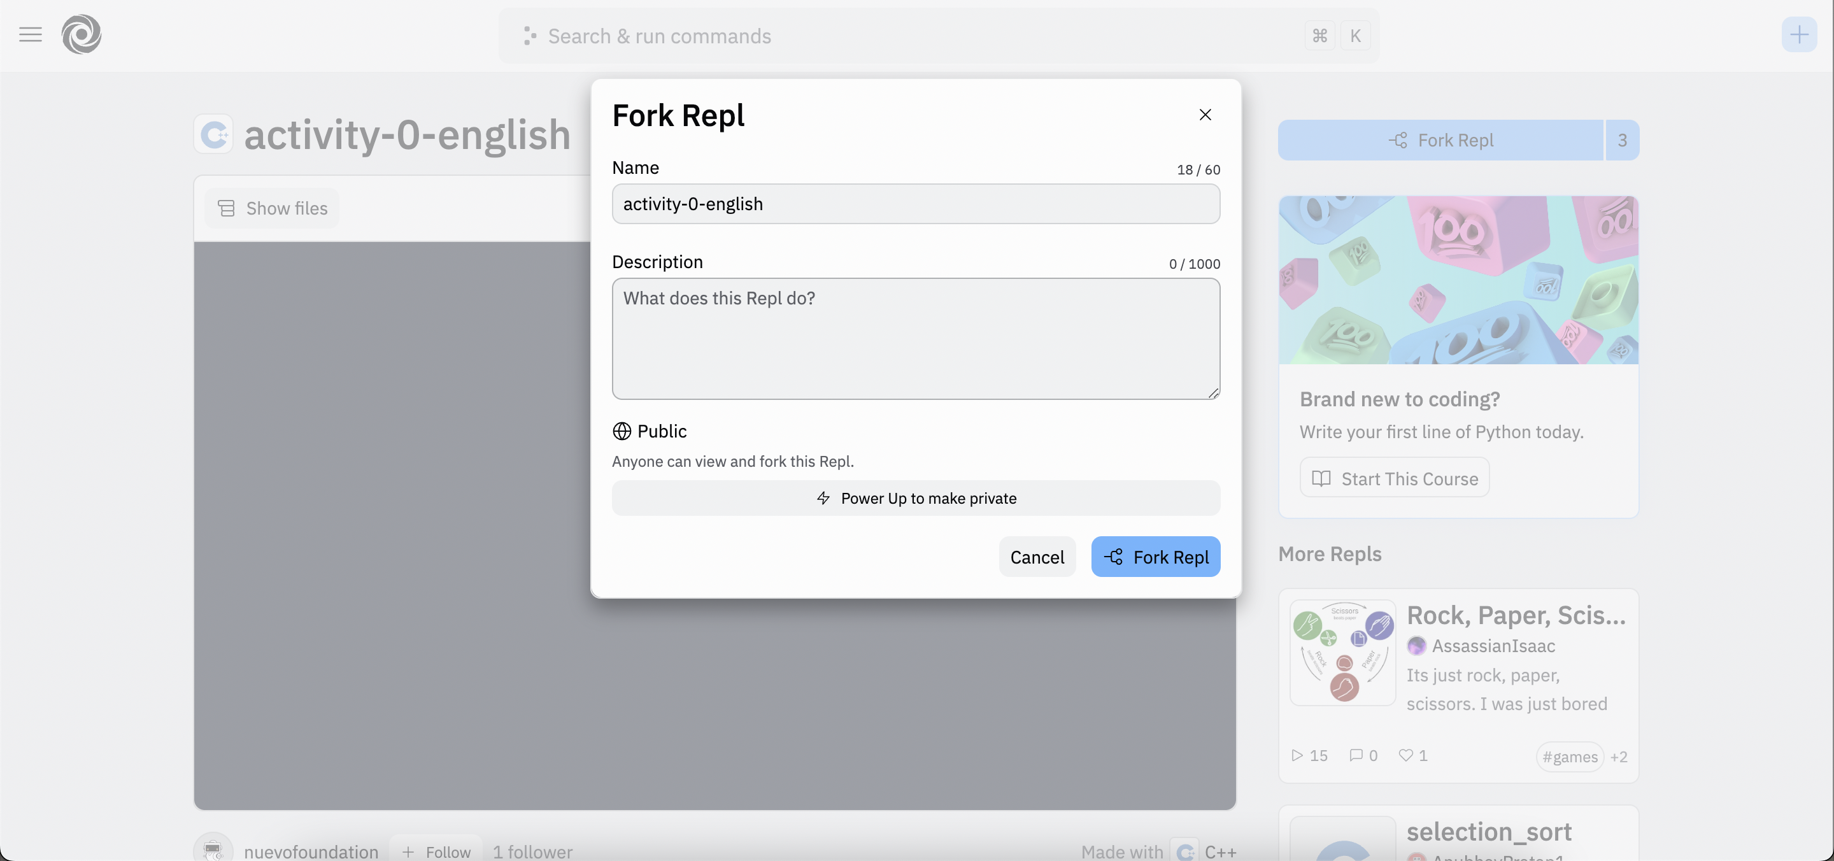Viewport: 1834px width, 861px height.
Task: Start This Course button
Action: click(1394, 478)
